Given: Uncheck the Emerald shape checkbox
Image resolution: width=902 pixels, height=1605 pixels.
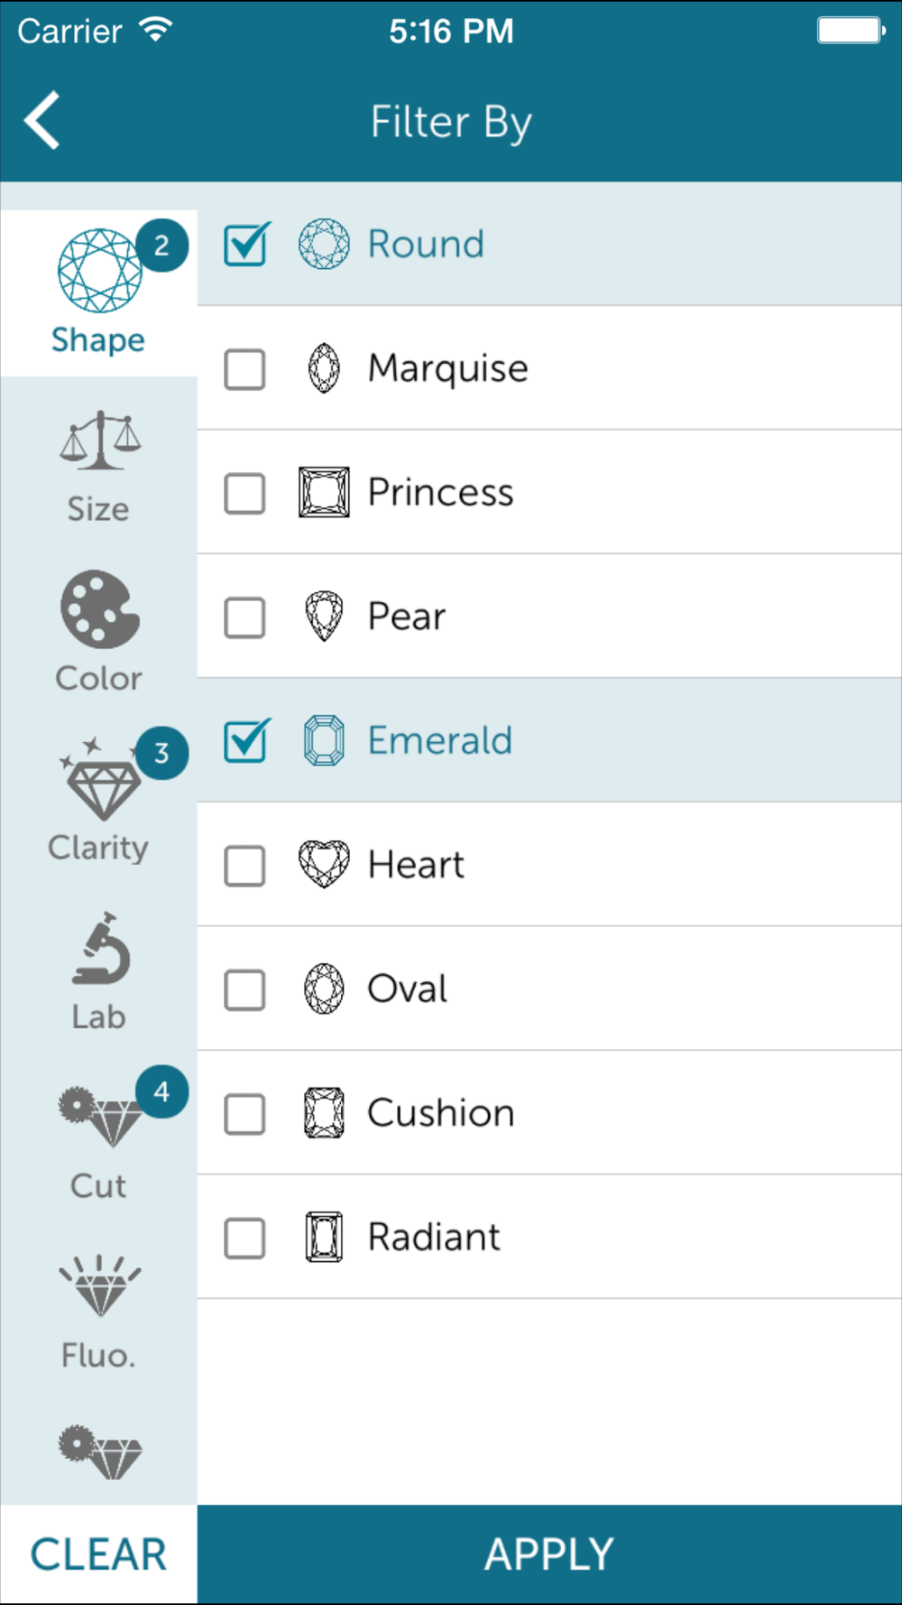Looking at the screenshot, I should [x=245, y=741].
